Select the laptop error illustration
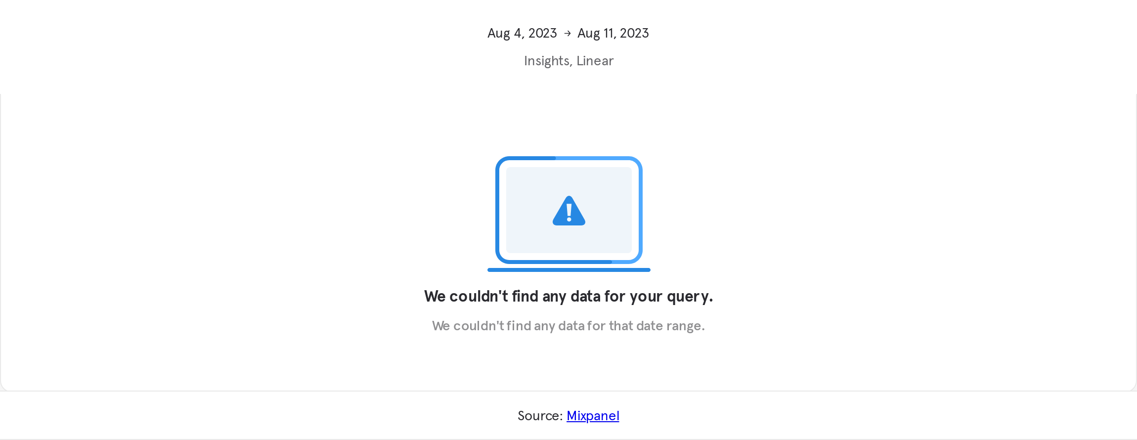 pyautogui.click(x=568, y=213)
